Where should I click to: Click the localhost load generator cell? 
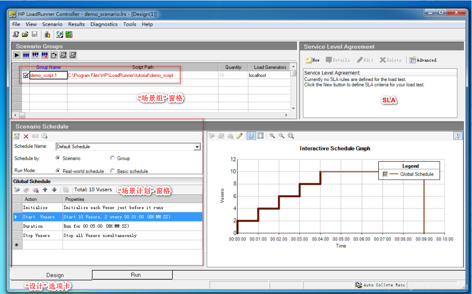click(x=269, y=75)
